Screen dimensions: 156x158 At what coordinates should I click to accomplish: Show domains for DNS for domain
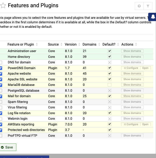click(132, 62)
